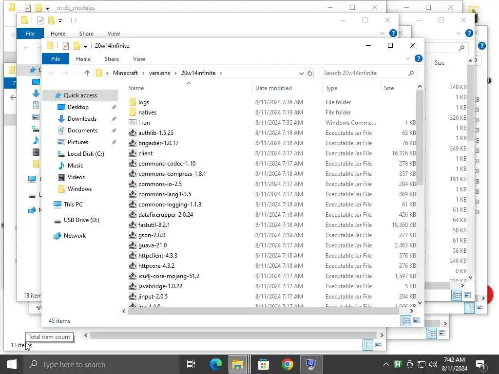Image resolution: width=499 pixels, height=374 pixels.
Task: Open the logs folder icon
Action: click(133, 102)
